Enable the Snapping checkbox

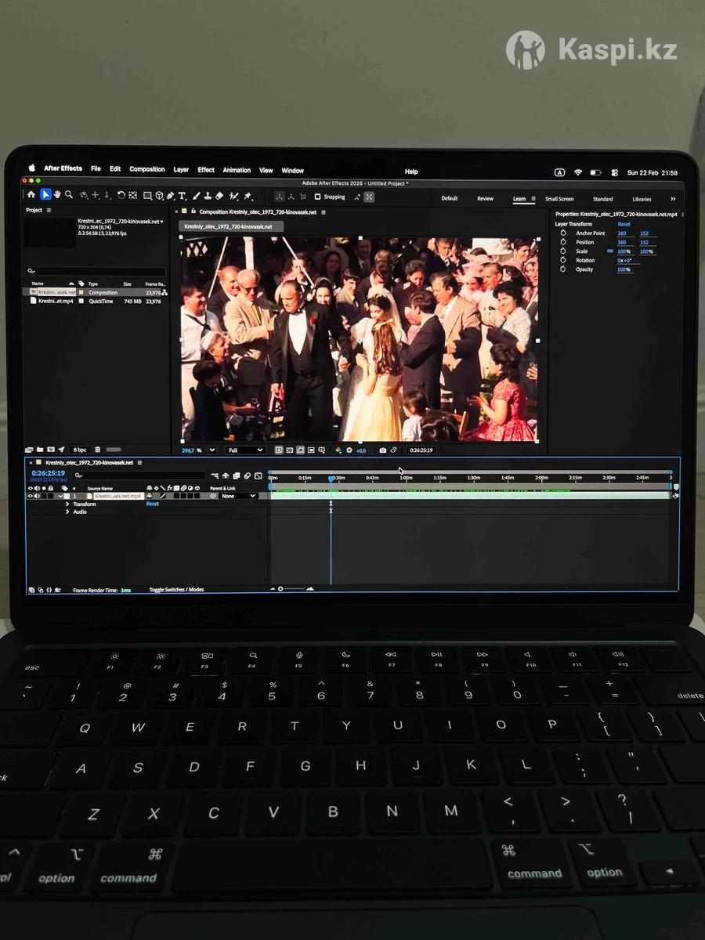click(318, 197)
